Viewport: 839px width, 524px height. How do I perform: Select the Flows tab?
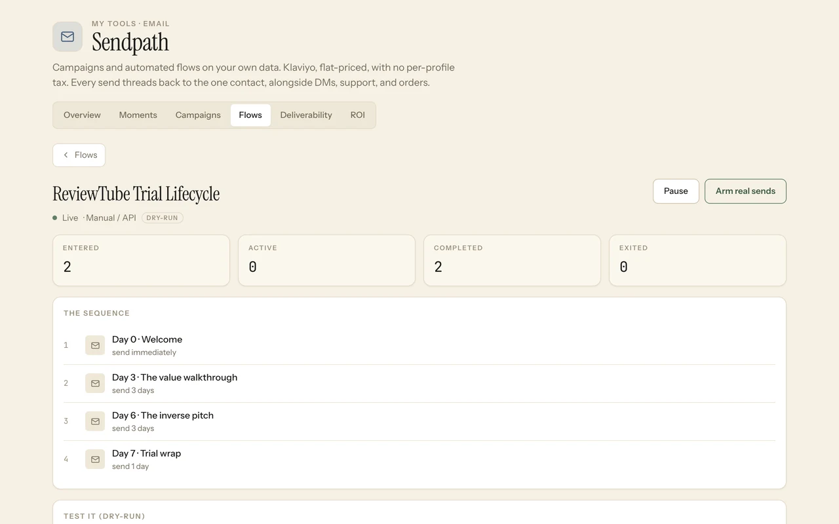click(250, 115)
